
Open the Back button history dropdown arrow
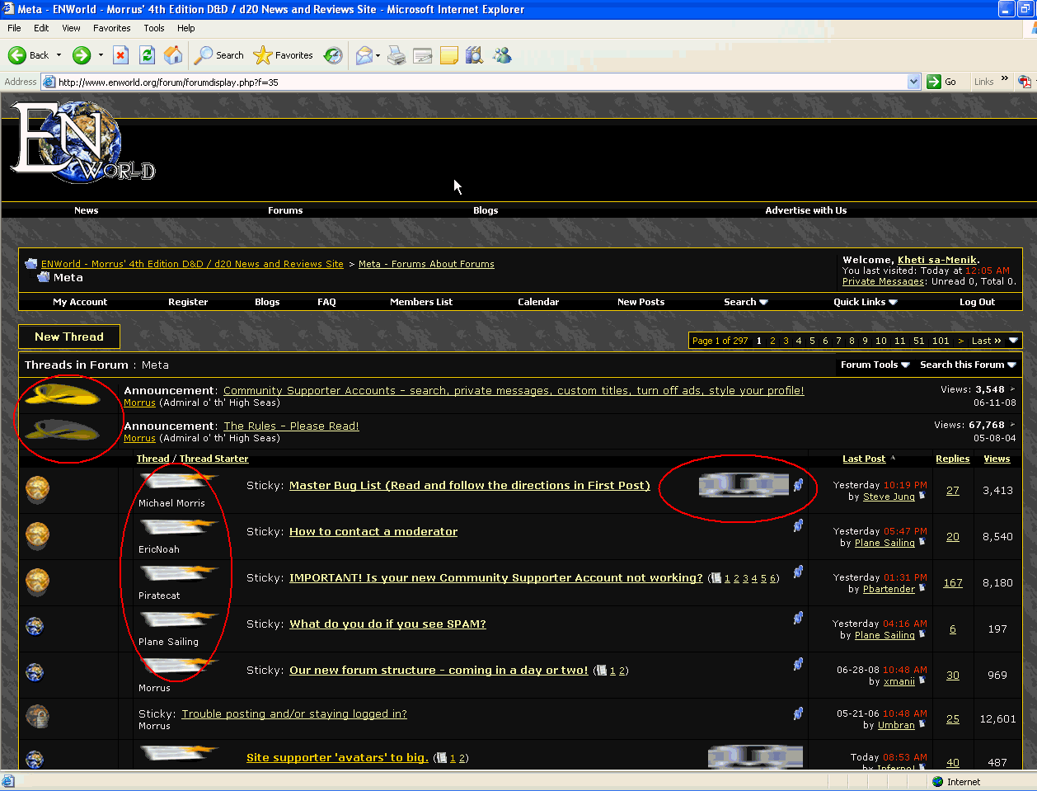click(x=59, y=55)
